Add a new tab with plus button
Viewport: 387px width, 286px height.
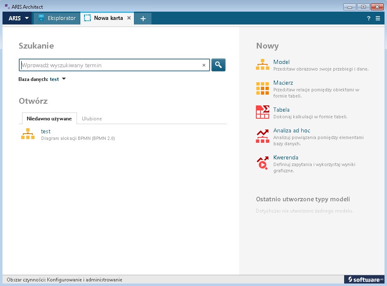click(x=143, y=18)
